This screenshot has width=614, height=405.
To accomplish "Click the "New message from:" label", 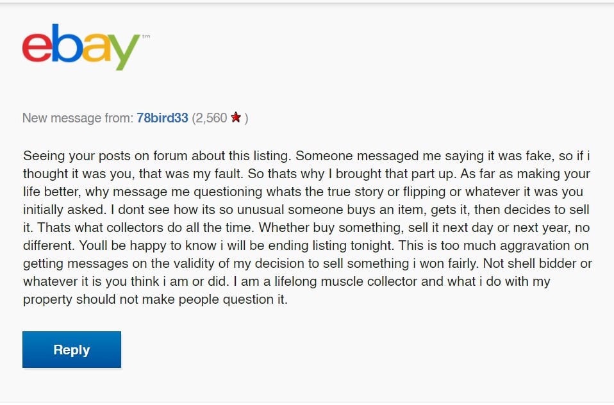I will coord(78,117).
